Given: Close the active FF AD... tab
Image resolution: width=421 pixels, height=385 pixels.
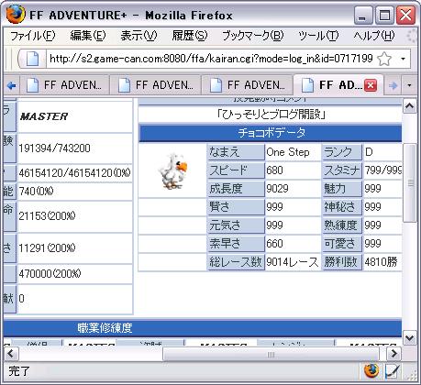Looking at the screenshot, I should (371, 85).
